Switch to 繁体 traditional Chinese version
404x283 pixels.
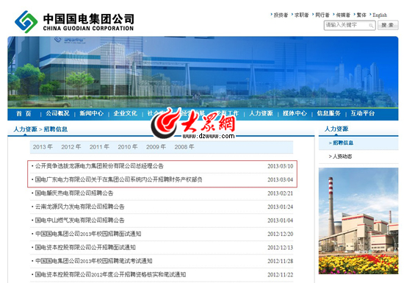click(x=361, y=15)
